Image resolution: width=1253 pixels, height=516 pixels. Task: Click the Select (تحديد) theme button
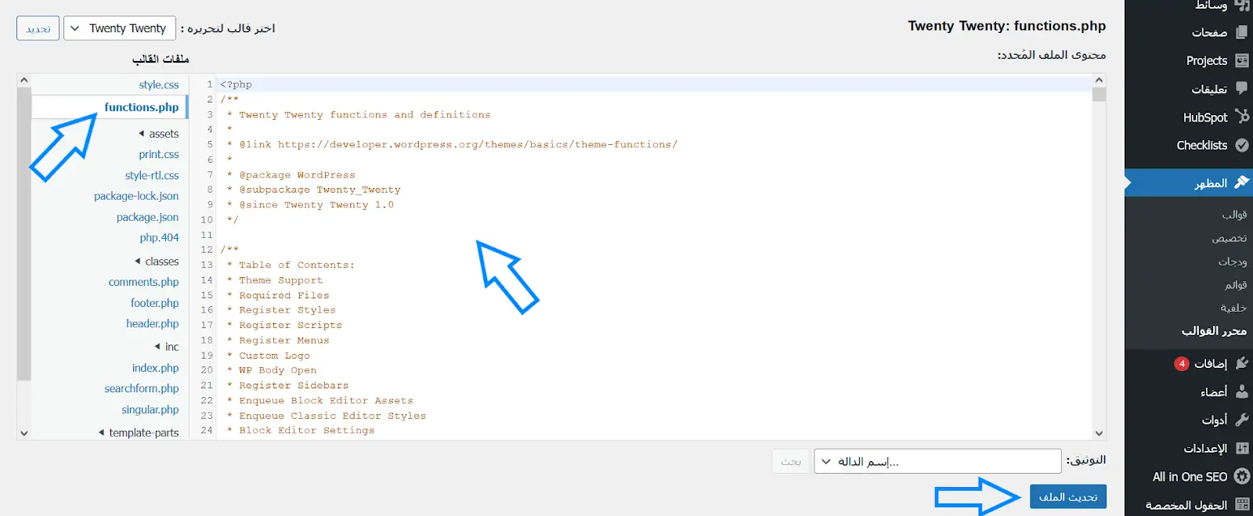click(38, 28)
